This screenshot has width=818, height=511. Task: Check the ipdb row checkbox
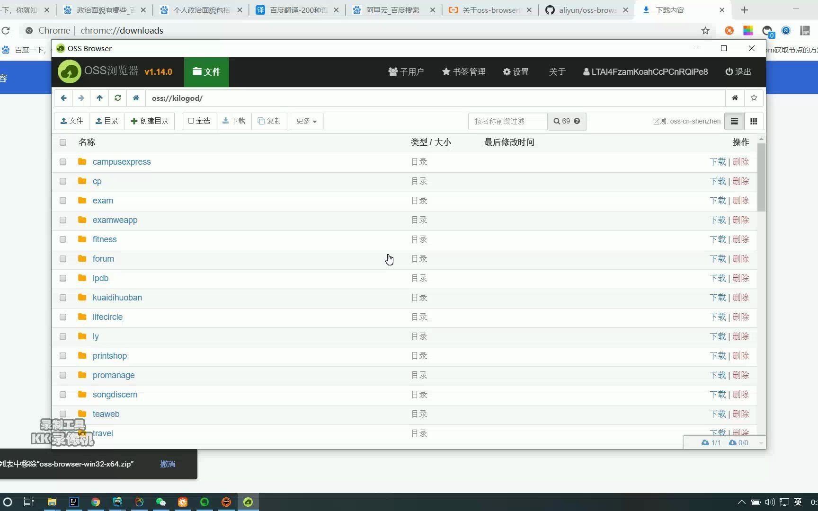click(63, 278)
